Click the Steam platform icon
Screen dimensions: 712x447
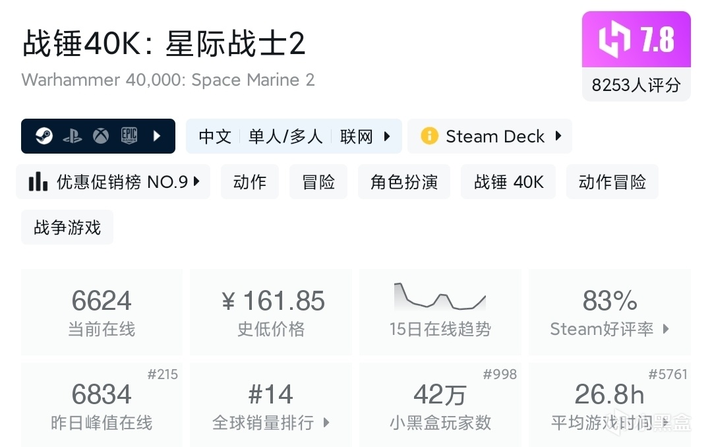pos(45,136)
